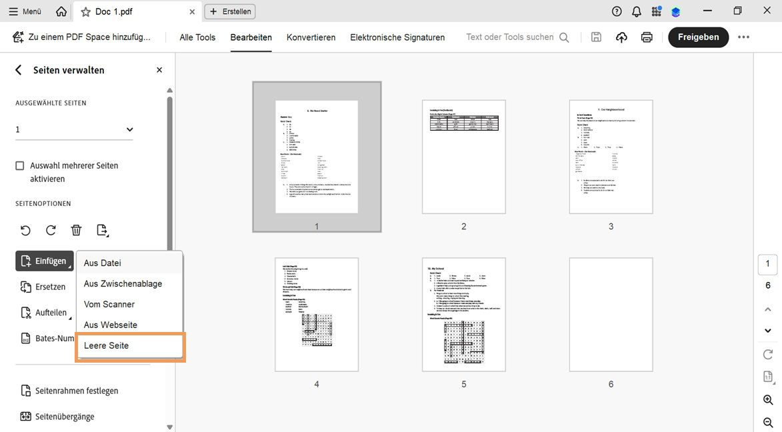Viewport: 782px width, 432px height.
Task: Click the Freigeben button
Action: [x=698, y=37]
